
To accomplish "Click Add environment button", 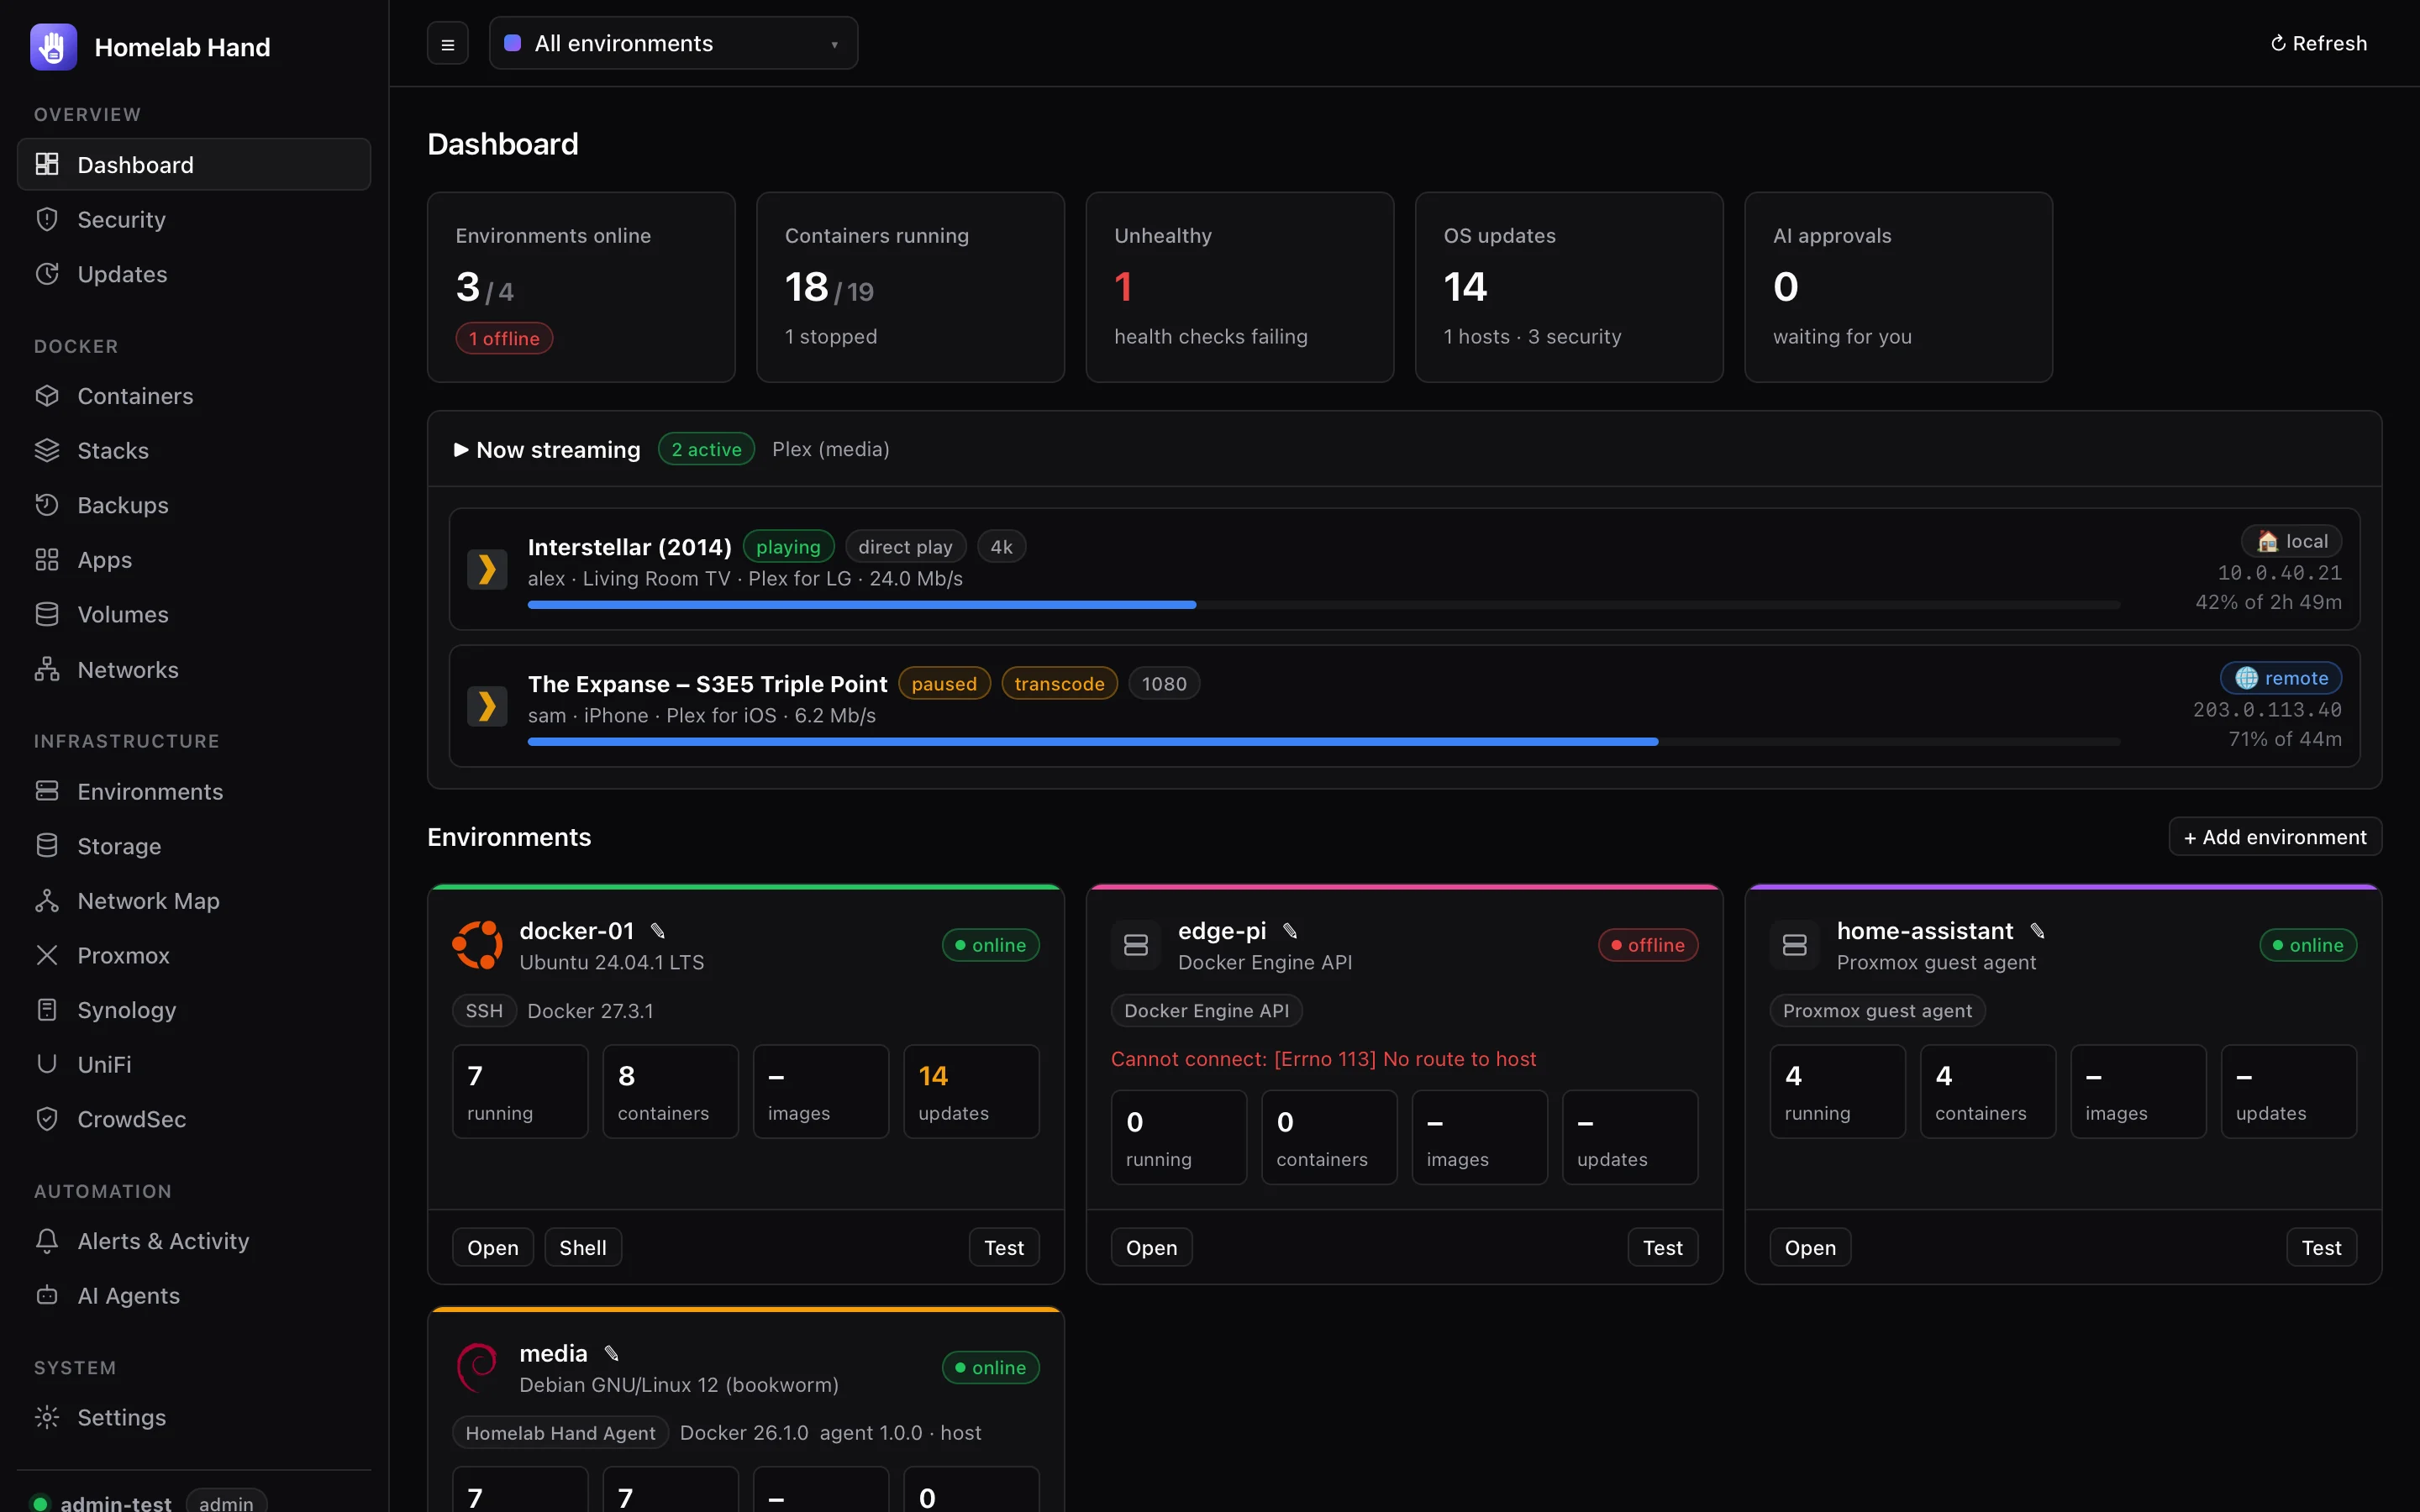I will tap(2275, 837).
